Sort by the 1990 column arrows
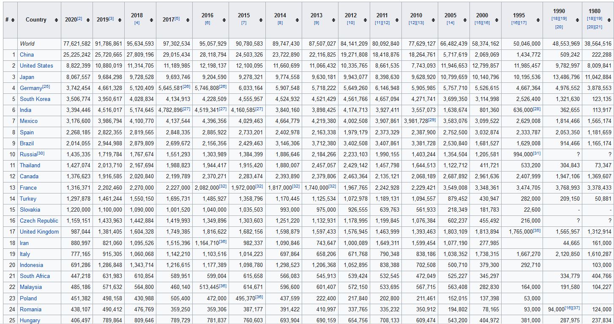Viewport: 614px width, 324px height. tap(578, 20)
